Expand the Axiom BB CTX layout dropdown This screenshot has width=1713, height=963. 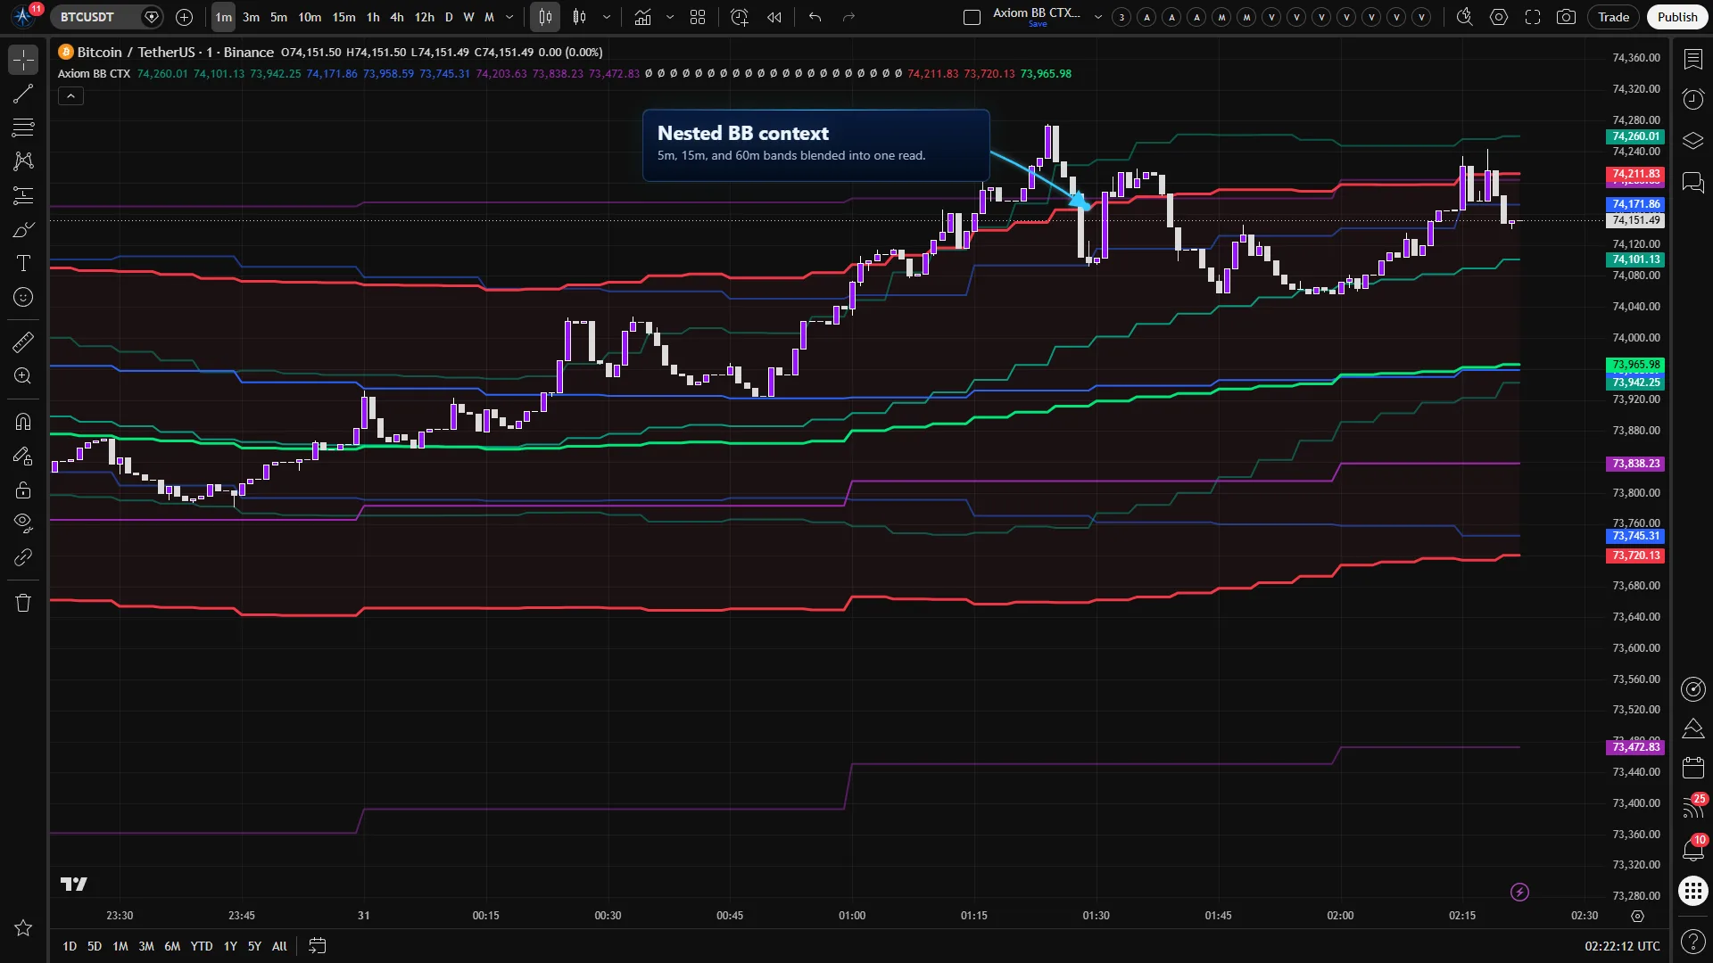pos(1097,17)
